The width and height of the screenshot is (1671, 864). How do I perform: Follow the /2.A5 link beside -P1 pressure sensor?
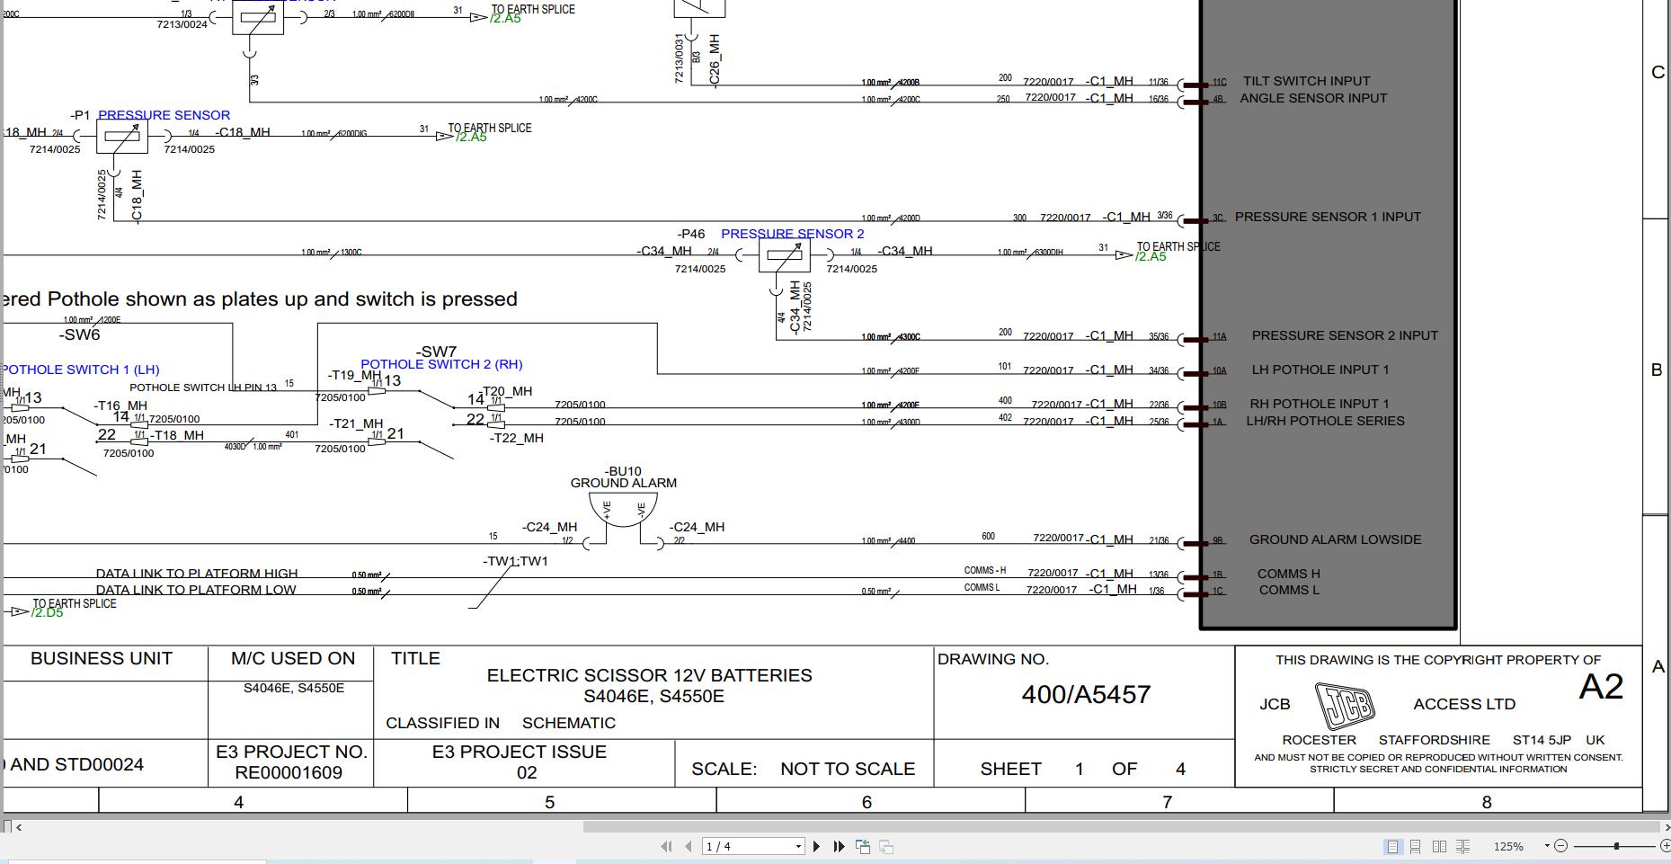pyautogui.click(x=471, y=138)
